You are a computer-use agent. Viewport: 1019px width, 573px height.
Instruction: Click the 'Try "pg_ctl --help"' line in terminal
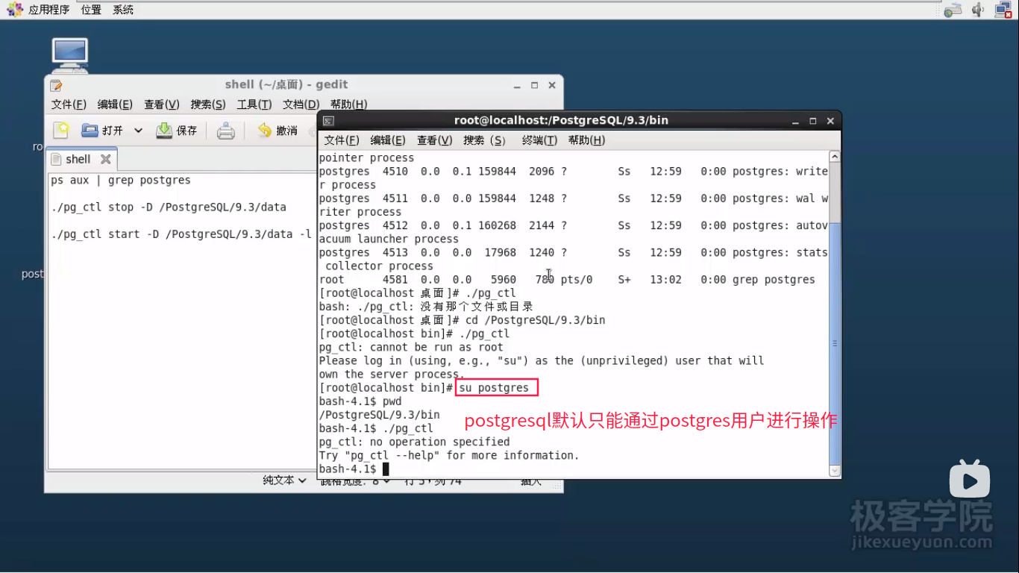click(x=449, y=455)
